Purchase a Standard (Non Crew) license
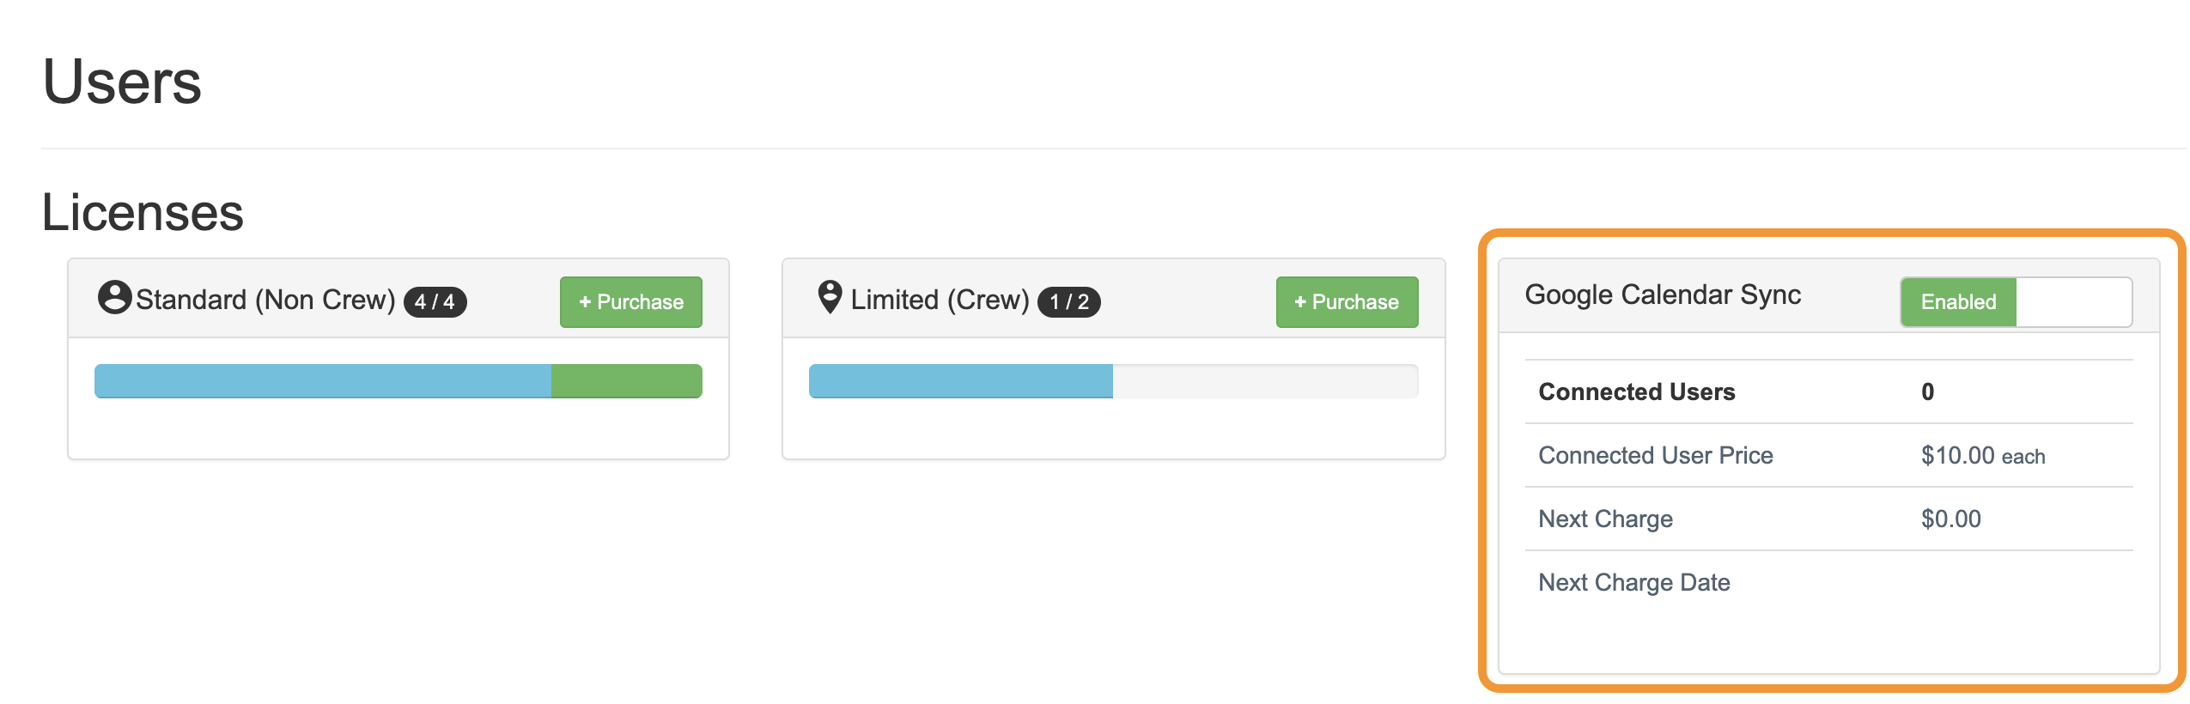This screenshot has width=2190, height=704. click(631, 302)
